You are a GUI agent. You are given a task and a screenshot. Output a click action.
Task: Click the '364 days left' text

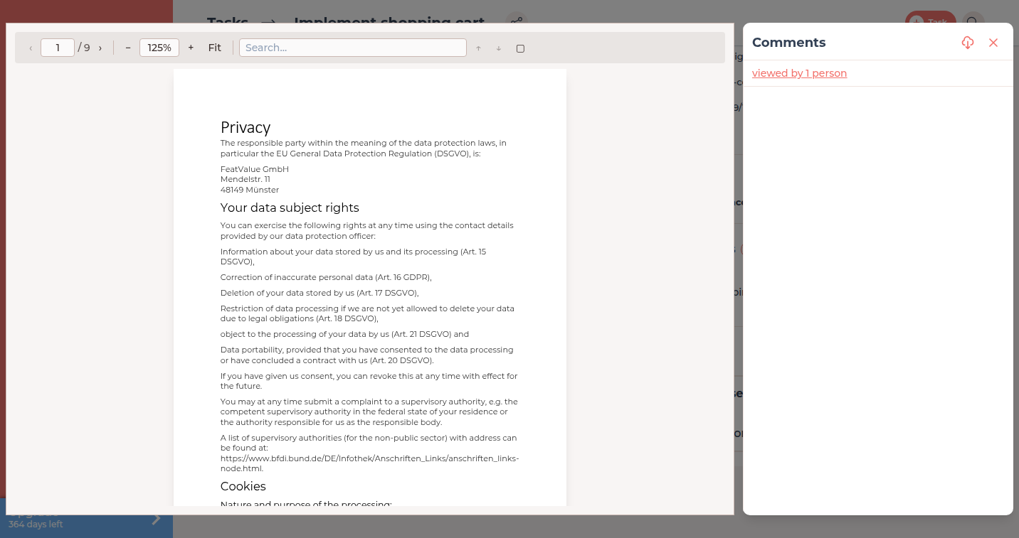coord(36,524)
